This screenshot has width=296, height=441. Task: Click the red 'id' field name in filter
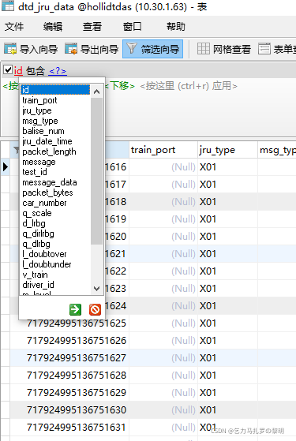18,70
